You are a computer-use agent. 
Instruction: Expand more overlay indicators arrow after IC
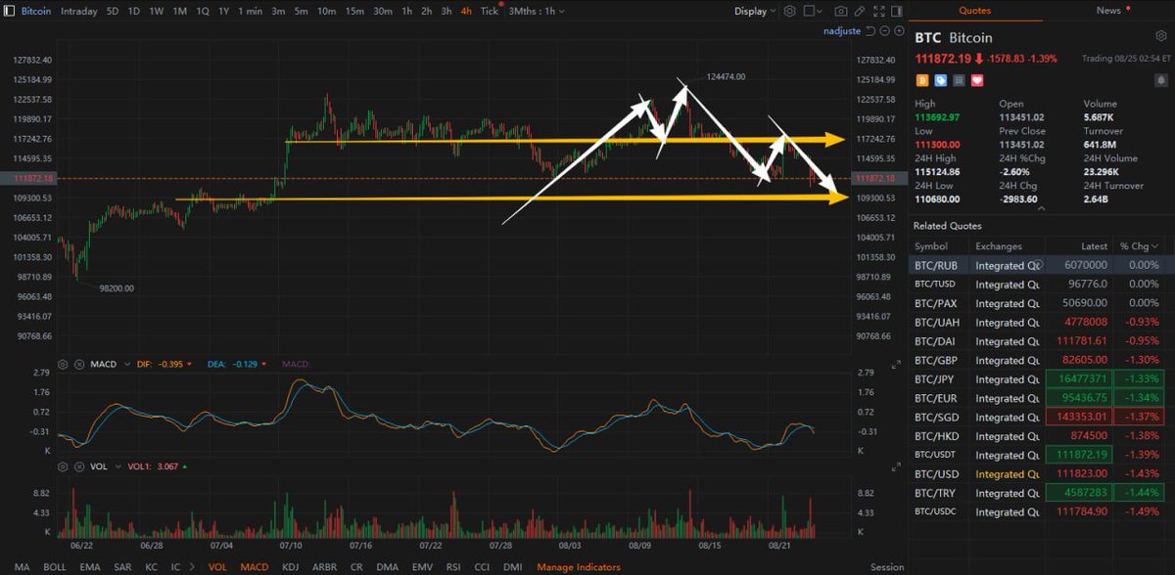click(190, 567)
